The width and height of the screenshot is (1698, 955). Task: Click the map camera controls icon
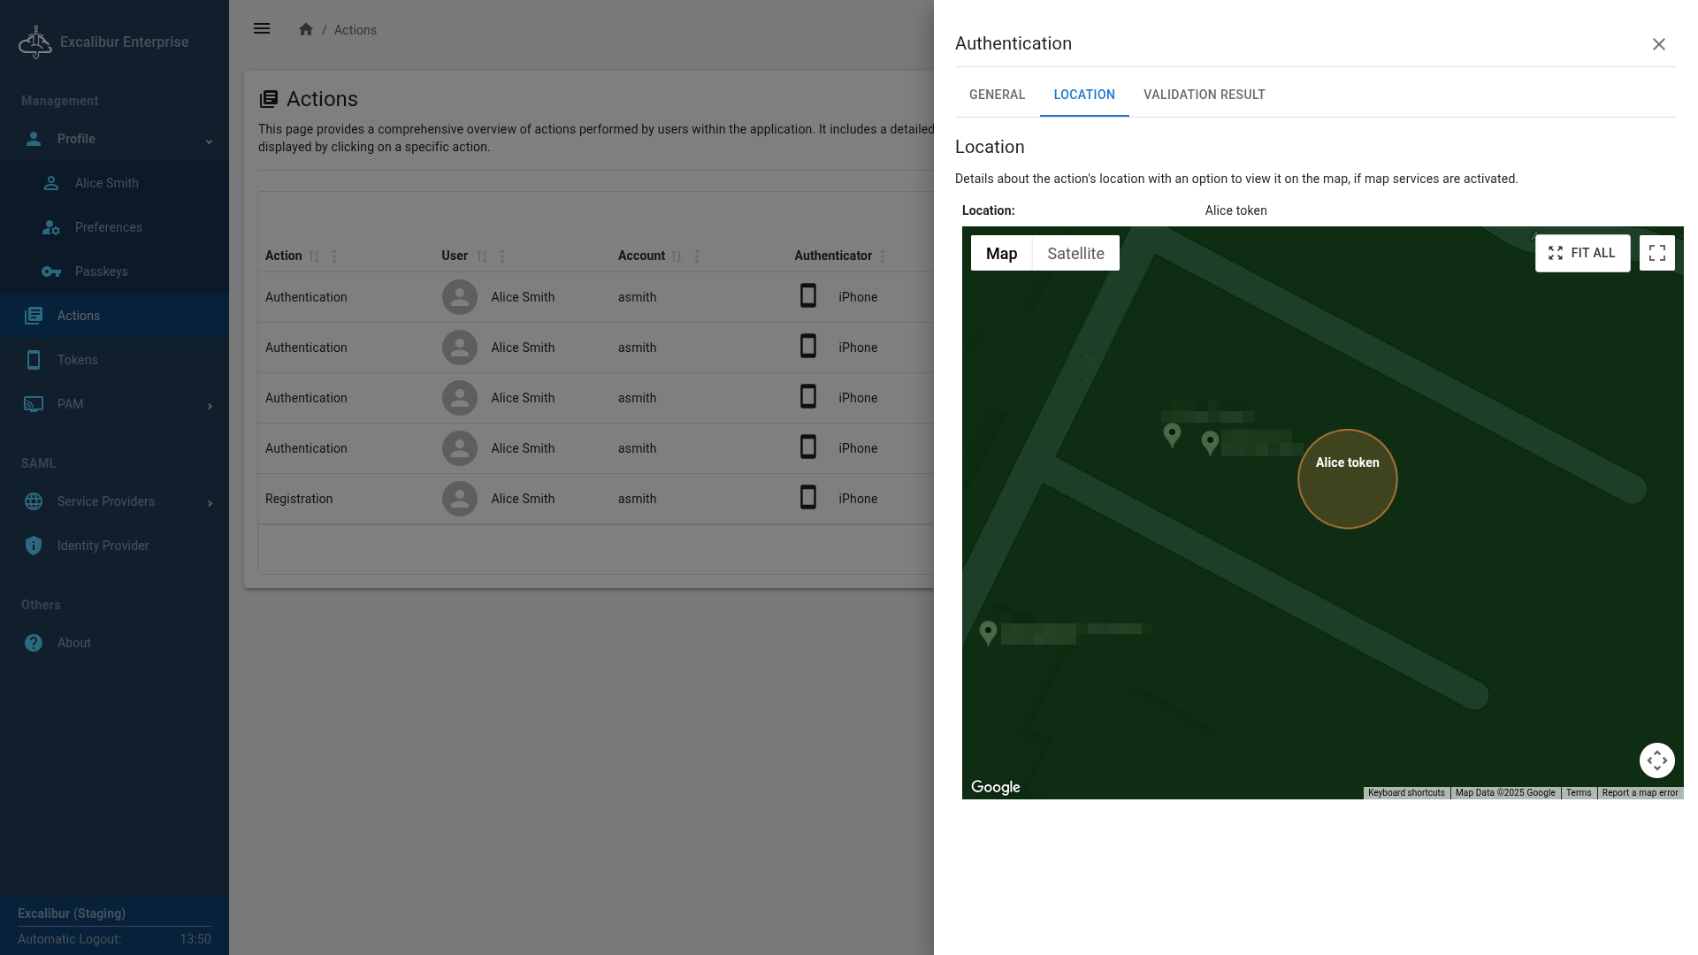1656,760
